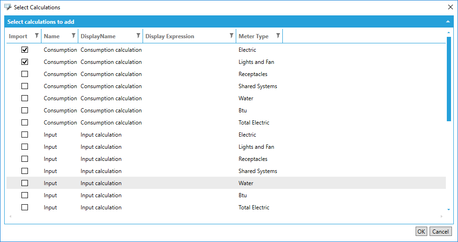Sort by the DisplayName column header

tap(98, 36)
